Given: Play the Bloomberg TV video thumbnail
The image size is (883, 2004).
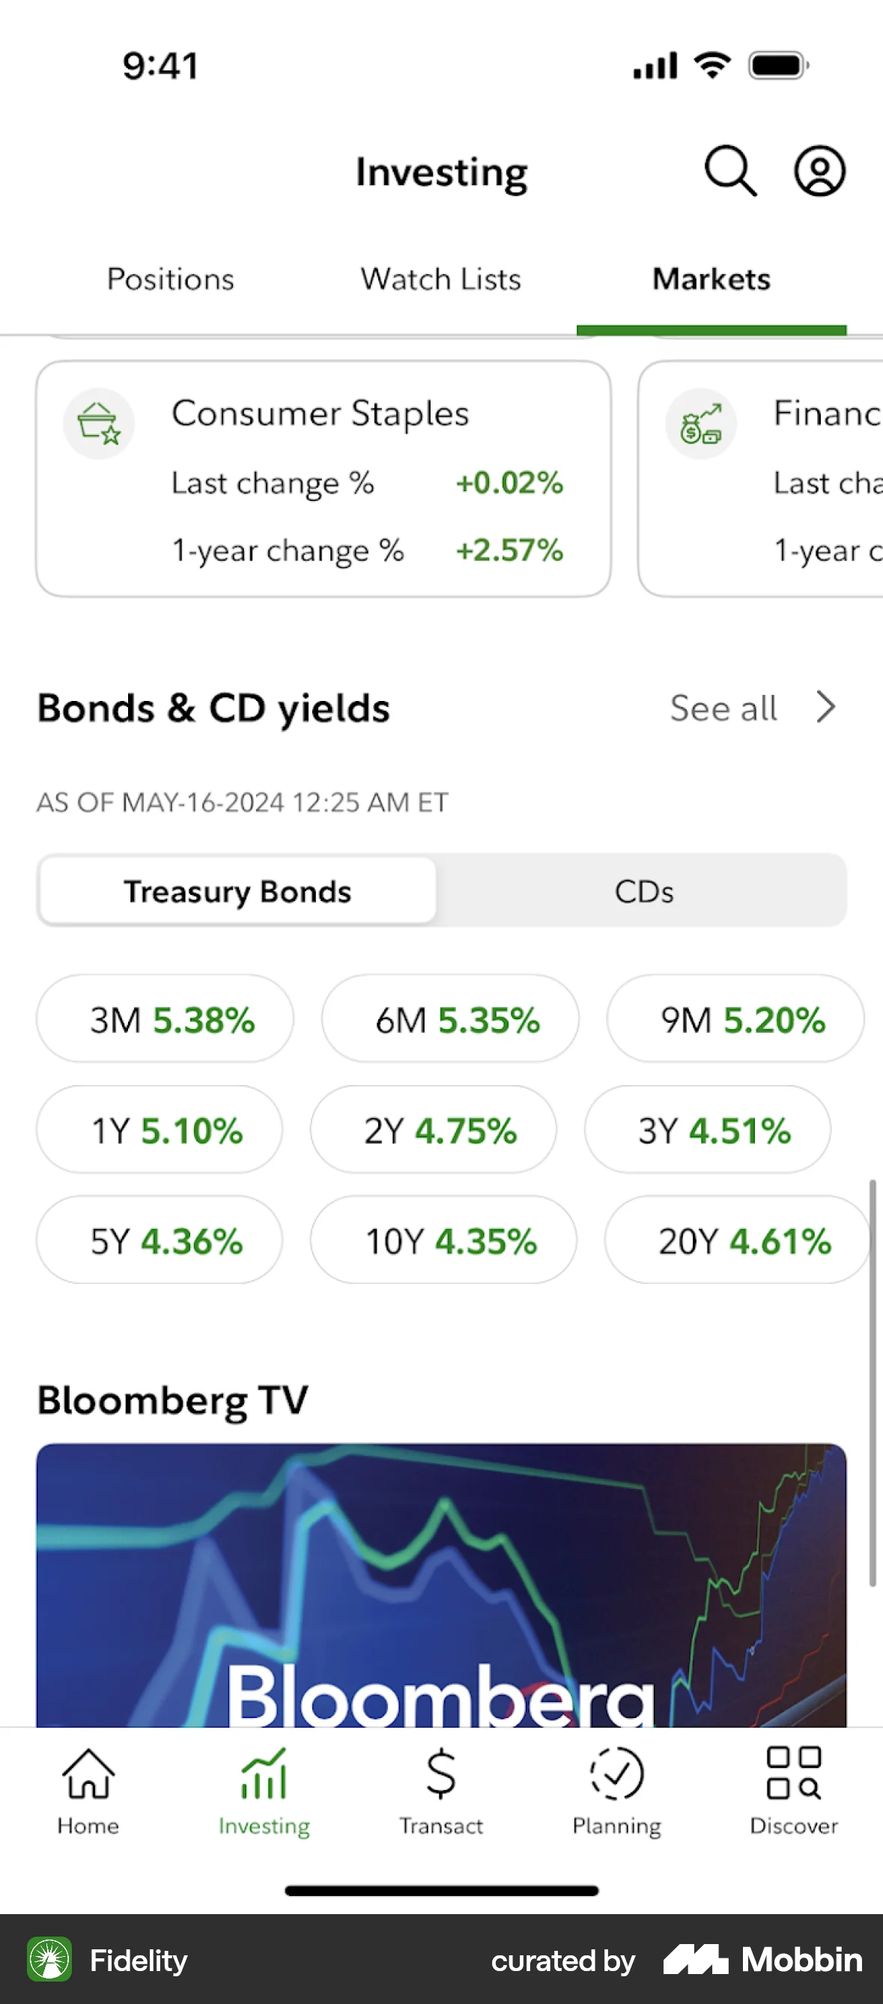Looking at the screenshot, I should 441,1585.
